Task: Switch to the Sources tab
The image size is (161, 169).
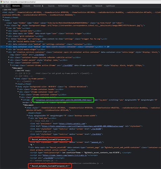Action: [x=51, y=6]
